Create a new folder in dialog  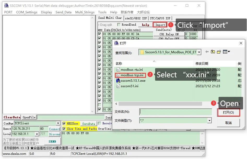tap(219, 52)
